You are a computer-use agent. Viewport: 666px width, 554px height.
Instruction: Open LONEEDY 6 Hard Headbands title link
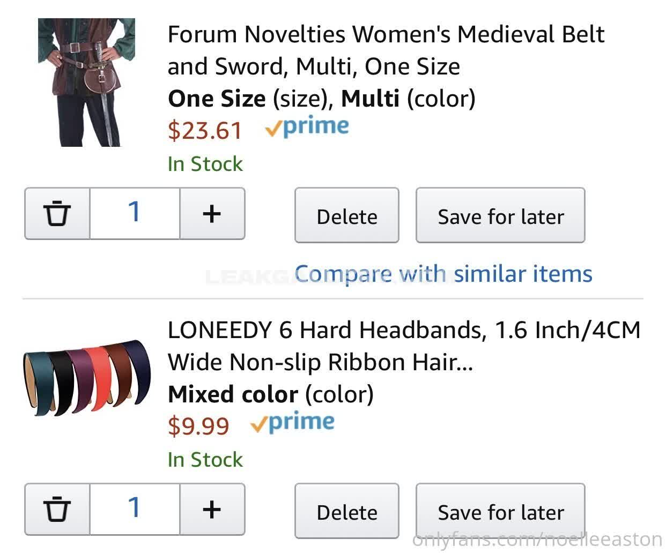(403, 346)
